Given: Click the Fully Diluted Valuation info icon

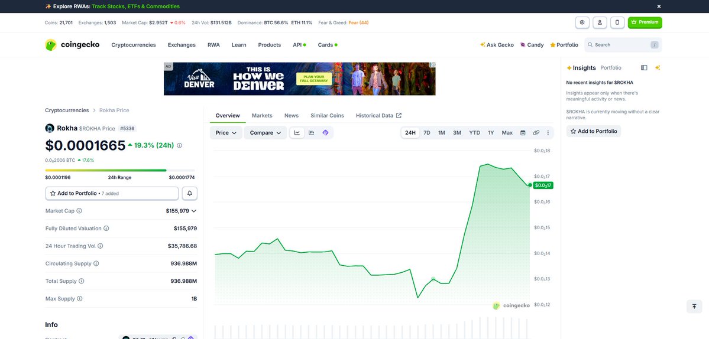Looking at the screenshot, I should pyautogui.click(x=106, y=229).
